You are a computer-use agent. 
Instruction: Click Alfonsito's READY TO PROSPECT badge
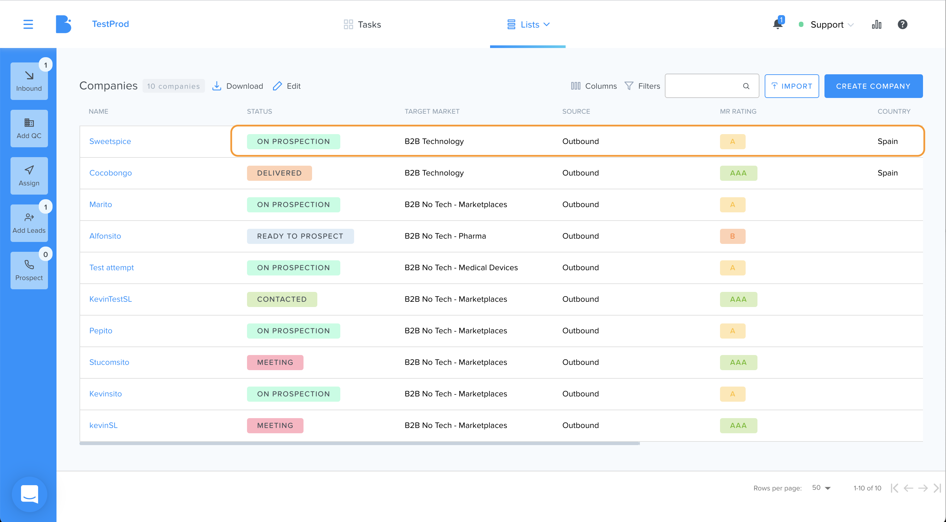[301, 236]
